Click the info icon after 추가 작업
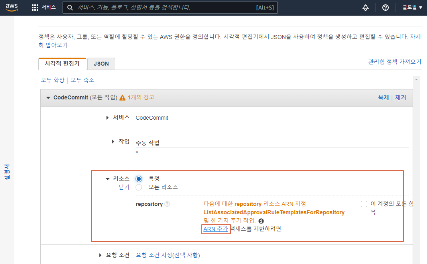427x264 pixels. pyautogui.click(x=261, y=221)
